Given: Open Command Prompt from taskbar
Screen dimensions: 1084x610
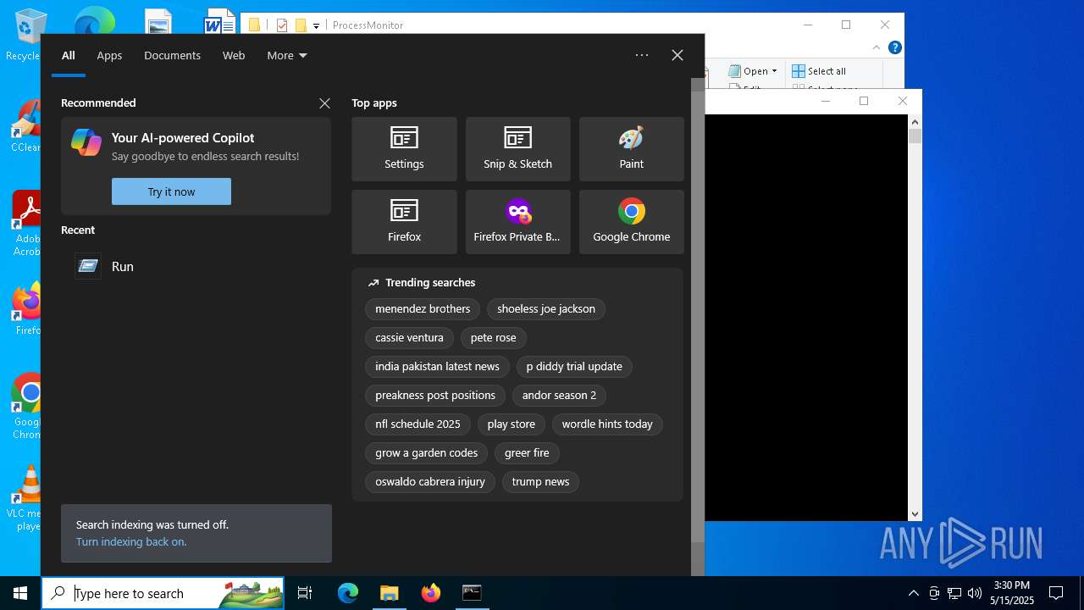Looking at the screenshot, I should 472,593.
